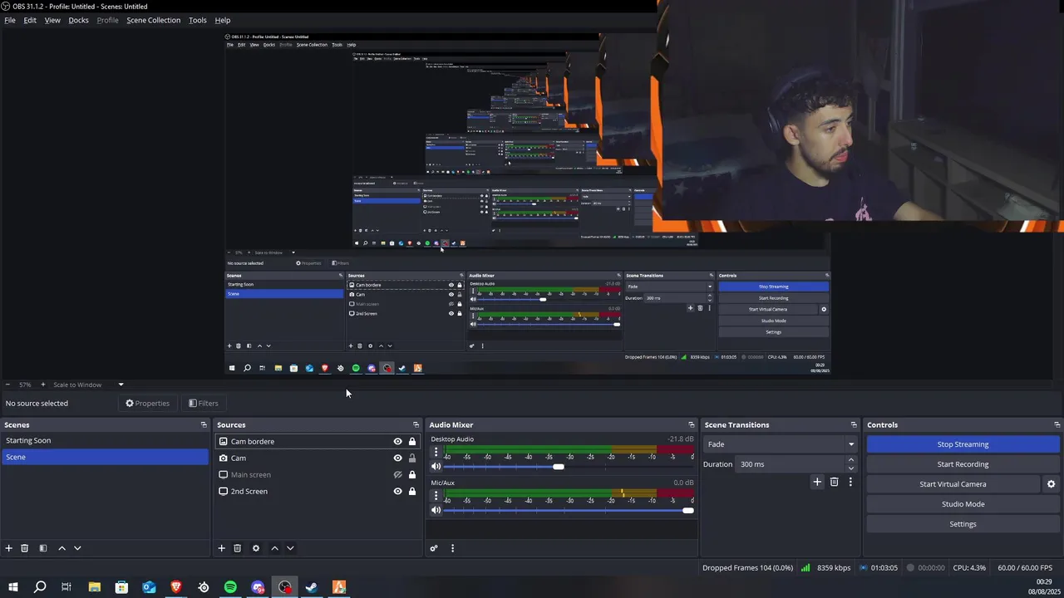Open advanced audio properties gears icon
This screenshot has height=598, width=1064.
434,548
